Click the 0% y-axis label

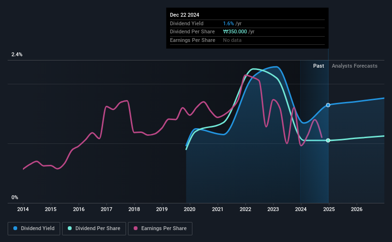(x=15, y=197)
